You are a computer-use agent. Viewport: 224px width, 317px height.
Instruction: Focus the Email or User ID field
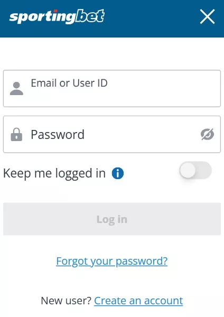click(112, 88)
